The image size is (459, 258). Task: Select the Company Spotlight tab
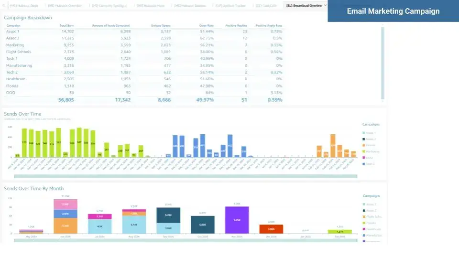point(110,6)
